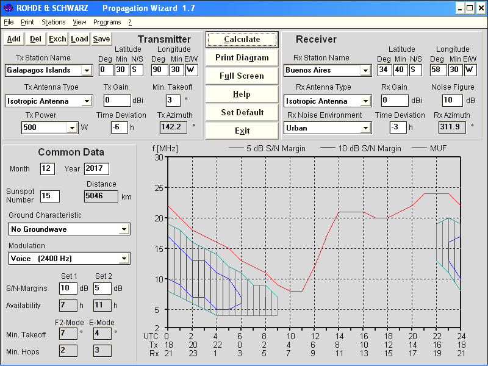This screenshot has height=366, width=488.
Task: Click the Del station button
Action: point(35,39)
